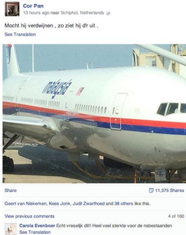Viewport: 186px width, 235px height.
Task: Expand View previous comments
Action: coord(29,216)
